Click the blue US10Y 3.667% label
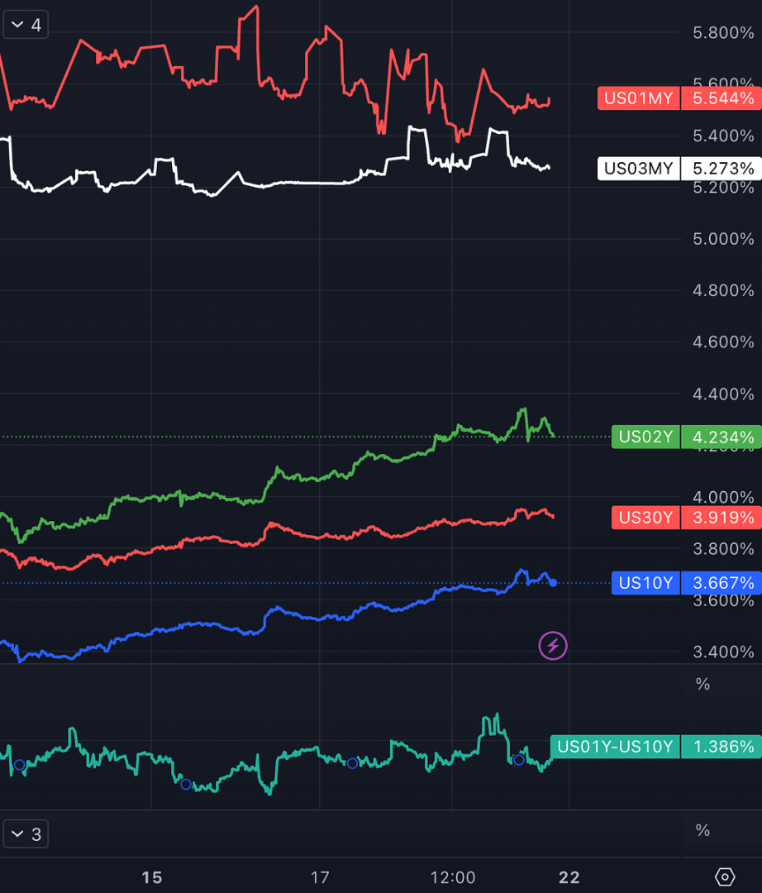 click(685, 583)
